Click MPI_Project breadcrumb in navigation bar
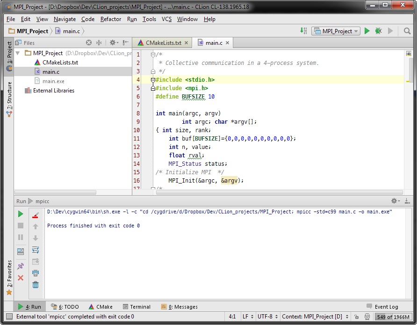The width and height of the screenshot is (417, 325). click(x=29, y=31)
